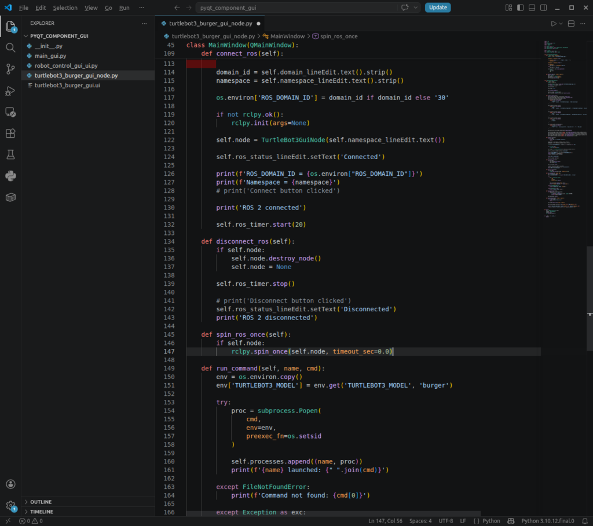Toggle the secondary side bar
Screen dimensions: 593x526
click(x=543, y=8)
